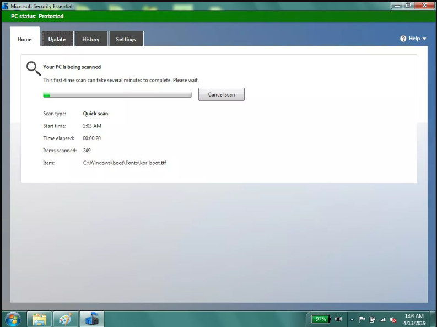This screenshot has width=437, height=327.
Task: Click the 'Items scanned:' label
Action: click(x=60, y=150)
